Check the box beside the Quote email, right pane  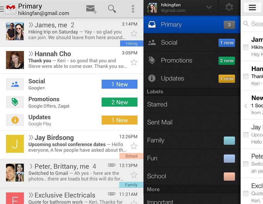point(246,193)
